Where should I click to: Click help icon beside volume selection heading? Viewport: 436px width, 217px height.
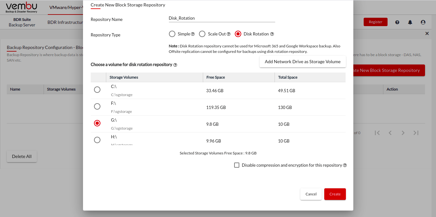[175, 65]
